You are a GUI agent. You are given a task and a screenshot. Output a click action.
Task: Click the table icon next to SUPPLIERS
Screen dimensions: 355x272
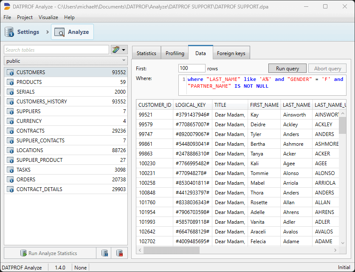[x=9, y=111]
